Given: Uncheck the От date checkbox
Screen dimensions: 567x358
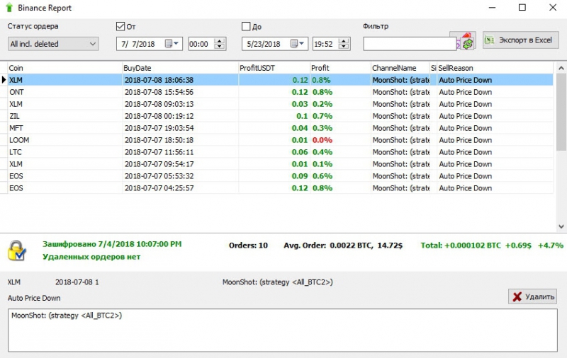Looking at the screenshot, I should (x=120, y=26).
